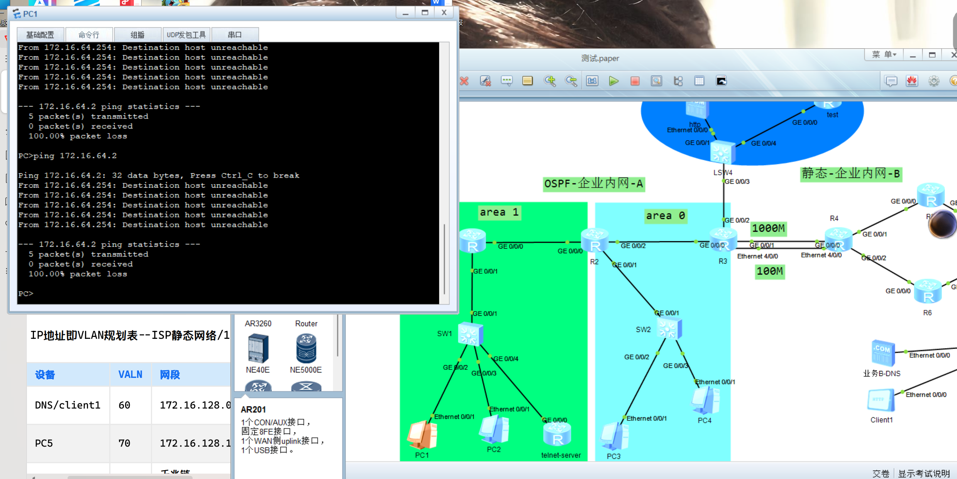This screenshot has height=479, width=957.
Task: Click the red X delete tool in eNSP toolbar
Action: tap(464, 81)
